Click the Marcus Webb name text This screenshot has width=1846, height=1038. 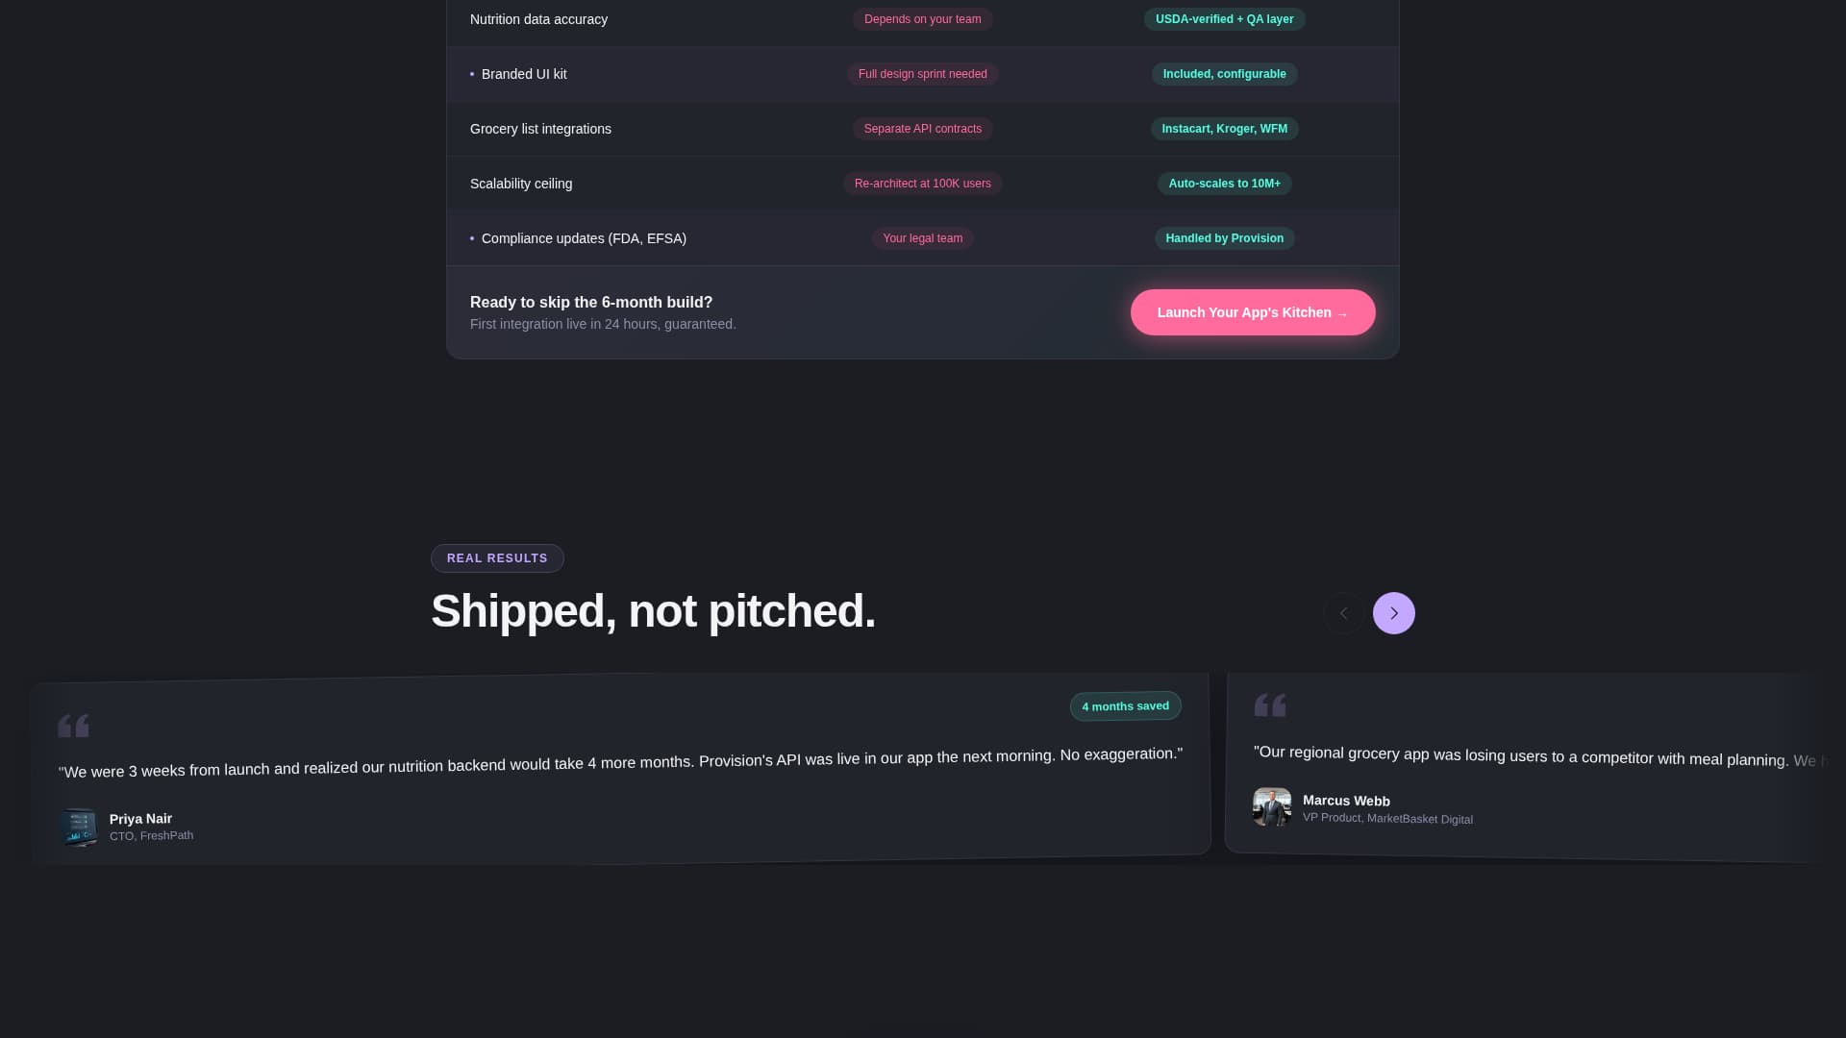click(1346, 801)
